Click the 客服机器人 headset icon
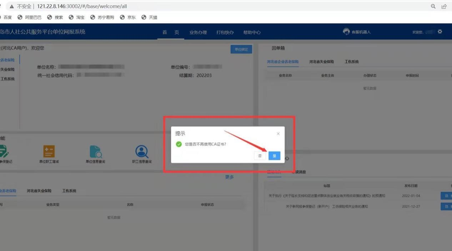Viewport: 452px width, 251px height. point(346,32)
